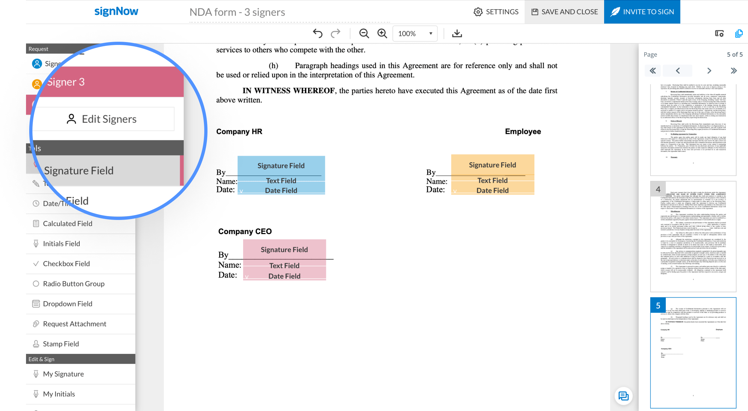Click the download document icon

[457, 33]
